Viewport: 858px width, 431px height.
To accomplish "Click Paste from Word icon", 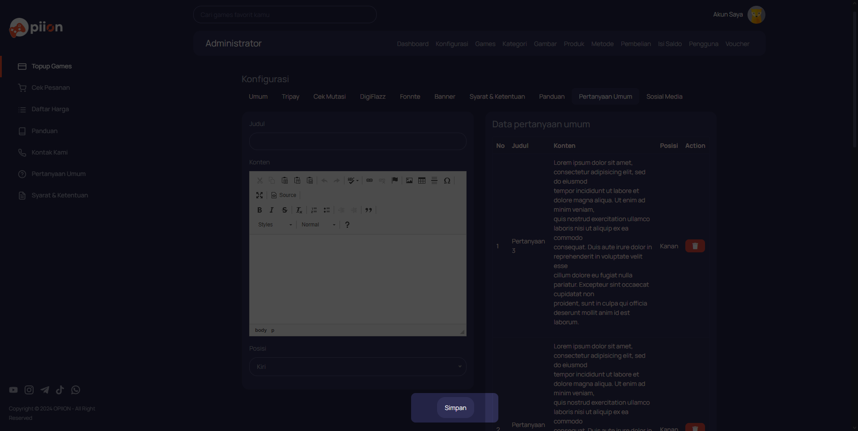I will pyautogui.click(x=310, y=180).
